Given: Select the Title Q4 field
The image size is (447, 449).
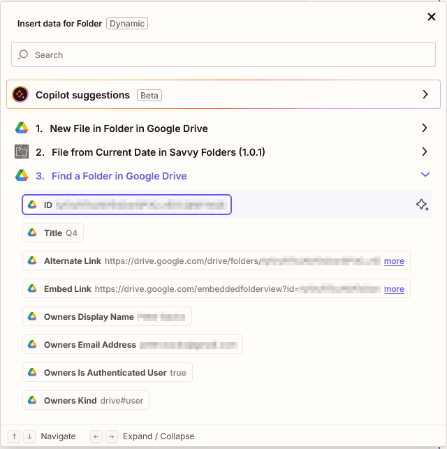Looking at the screenshot, I should (53, 233).
